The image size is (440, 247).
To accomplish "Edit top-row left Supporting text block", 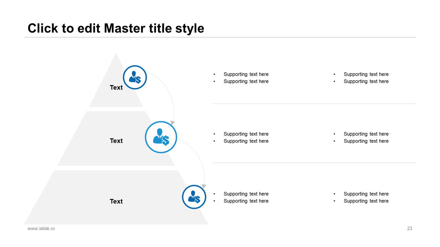I will 241,78.
